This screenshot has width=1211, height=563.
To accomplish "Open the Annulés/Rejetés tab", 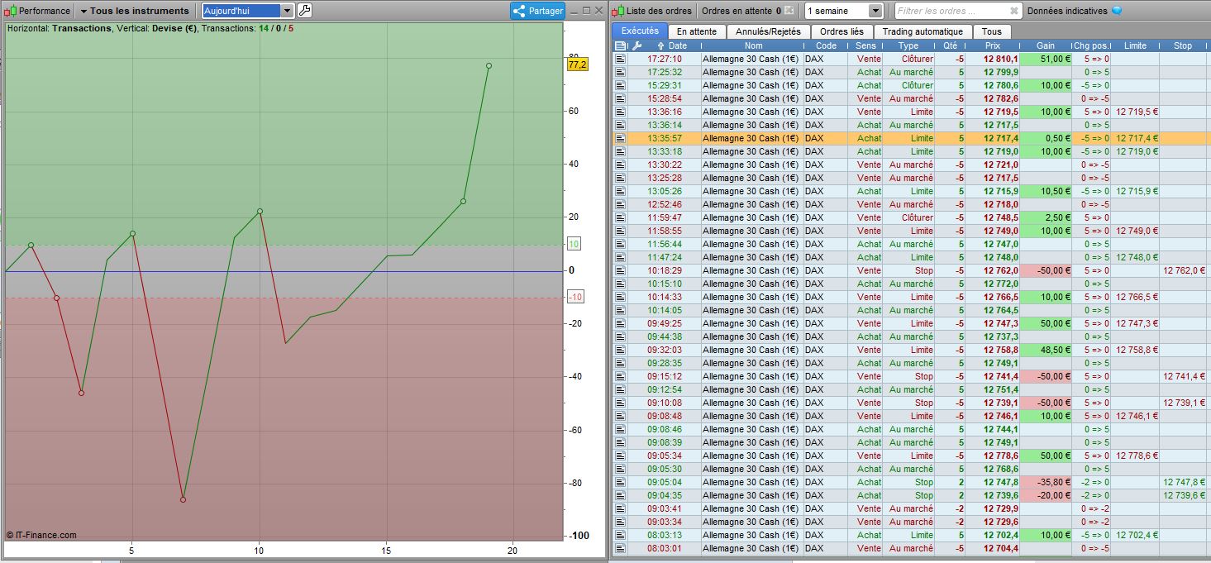I will (x=767, y=31).
